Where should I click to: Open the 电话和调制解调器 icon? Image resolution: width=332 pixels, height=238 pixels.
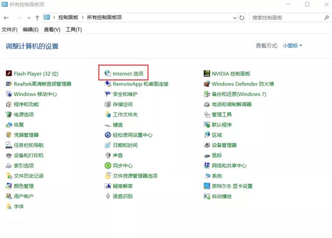coord(206,104)
